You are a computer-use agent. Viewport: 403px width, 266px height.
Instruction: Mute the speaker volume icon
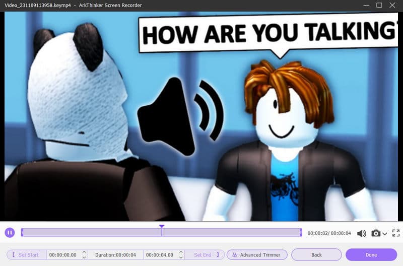[362, 233]
